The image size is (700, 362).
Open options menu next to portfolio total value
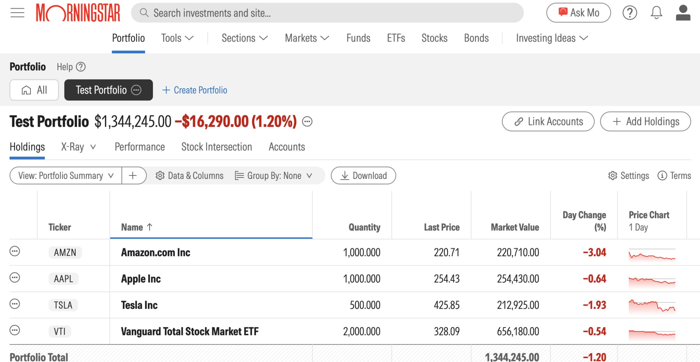click(307, 122)
